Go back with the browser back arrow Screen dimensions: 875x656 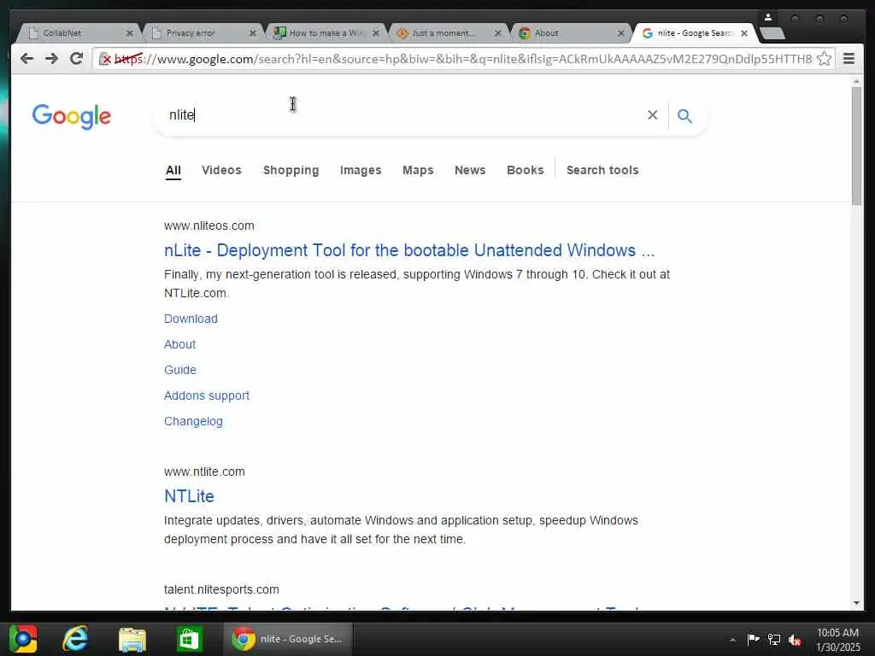tap(26, 59)
